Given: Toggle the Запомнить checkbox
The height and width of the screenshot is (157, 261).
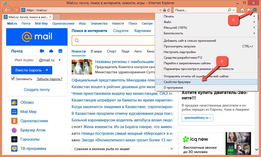Looking at the screenshot, I should click(x=13, y=78).
